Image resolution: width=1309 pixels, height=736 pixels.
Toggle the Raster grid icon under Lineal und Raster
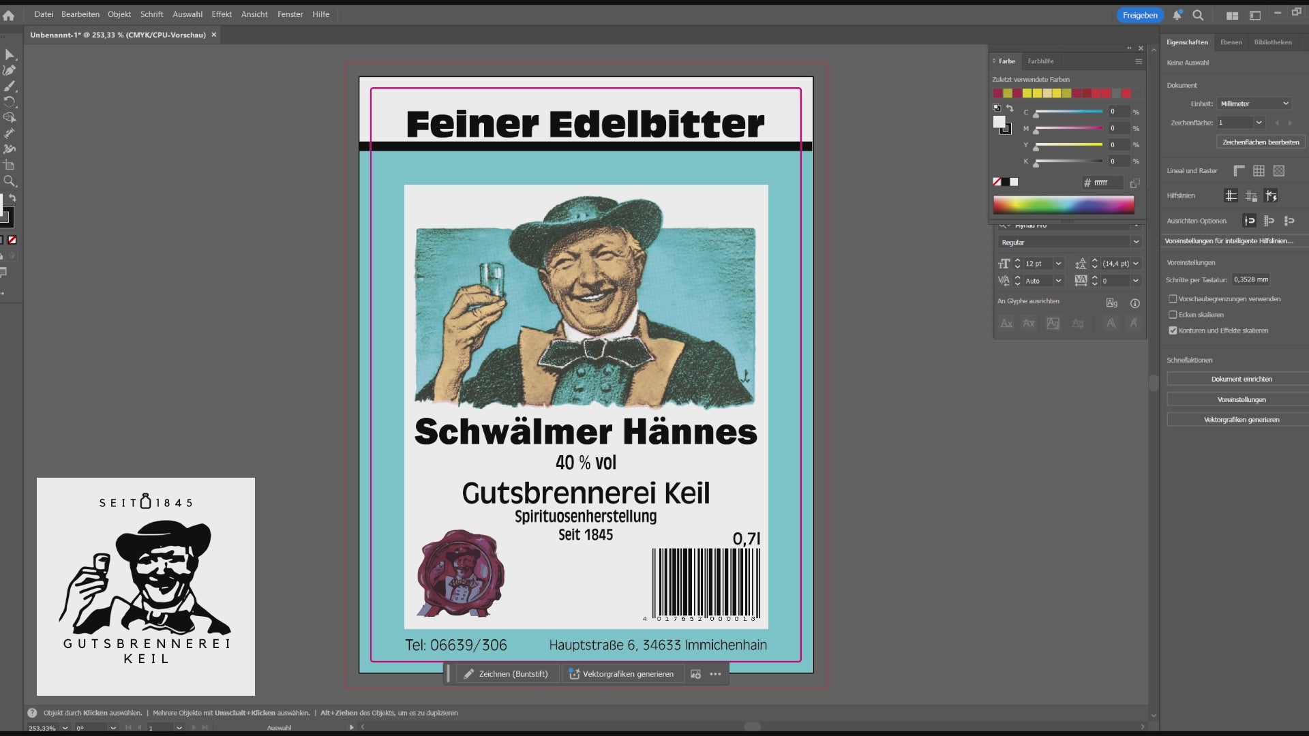pyautogui.click(x=1259, y=170)
